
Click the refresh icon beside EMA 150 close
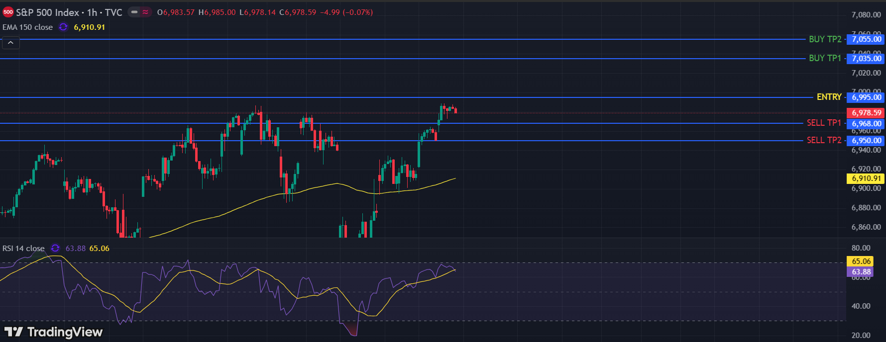pos(63,27)
